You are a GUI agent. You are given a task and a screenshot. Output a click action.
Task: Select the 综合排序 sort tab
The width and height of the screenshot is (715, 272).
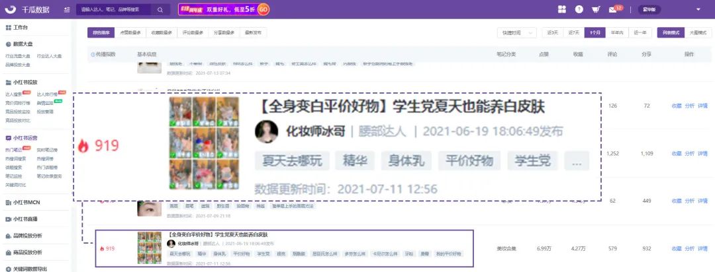click(101, 33)
